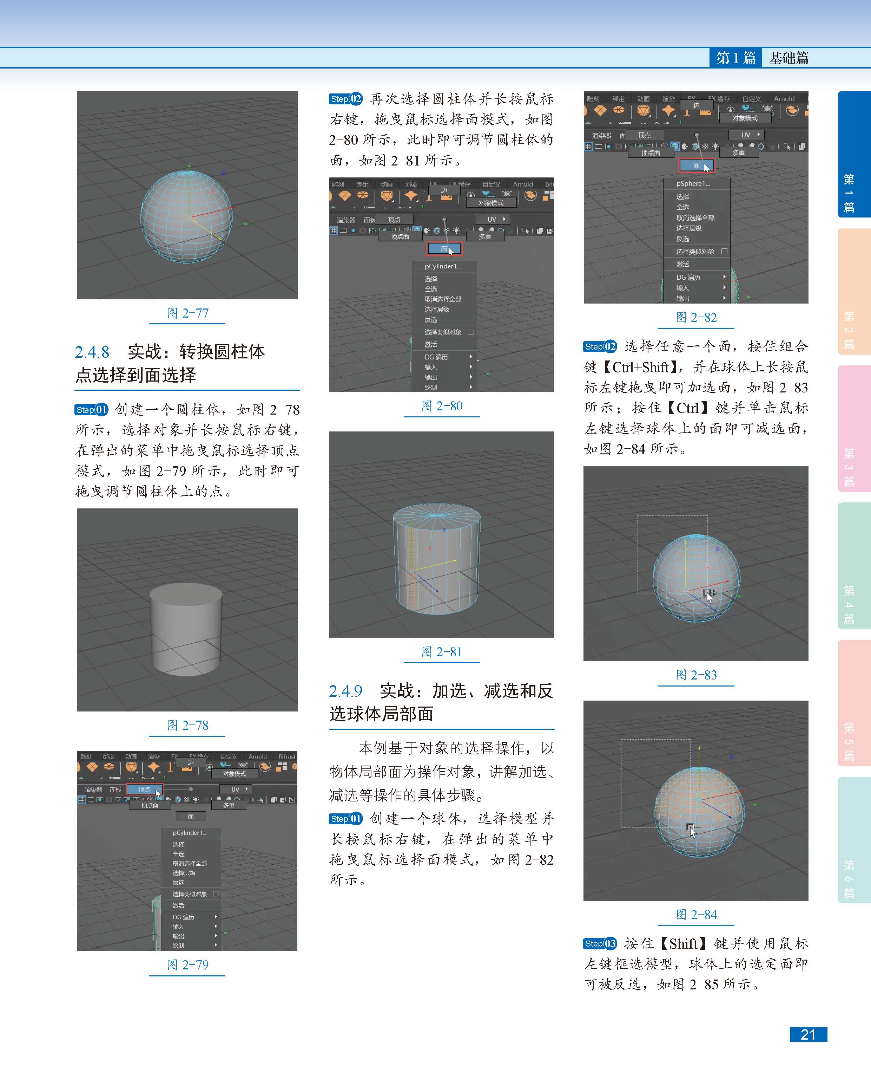The width and height of the screenshot is (871, 1079).
Task: Expand the UV submenu in Figure 2-79
Action: point(236,789)
